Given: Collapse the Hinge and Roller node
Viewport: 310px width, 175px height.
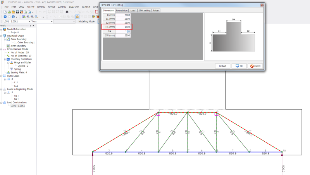Looking at the screenshot, I should pos(8,63).
